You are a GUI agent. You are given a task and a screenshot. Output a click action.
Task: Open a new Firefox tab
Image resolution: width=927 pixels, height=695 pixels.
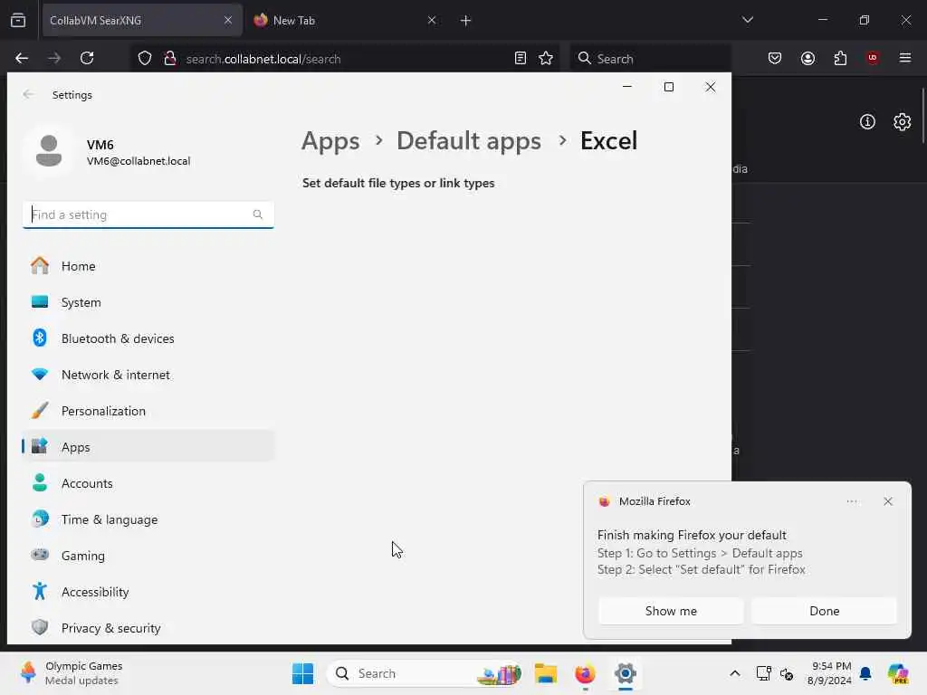click(x=465, y=20)
